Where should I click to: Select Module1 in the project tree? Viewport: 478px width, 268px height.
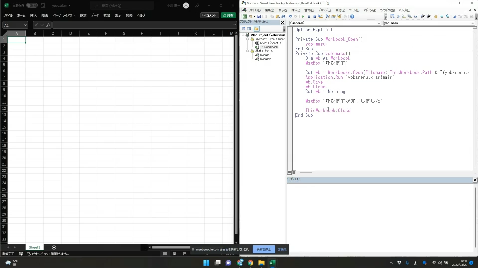265,55
